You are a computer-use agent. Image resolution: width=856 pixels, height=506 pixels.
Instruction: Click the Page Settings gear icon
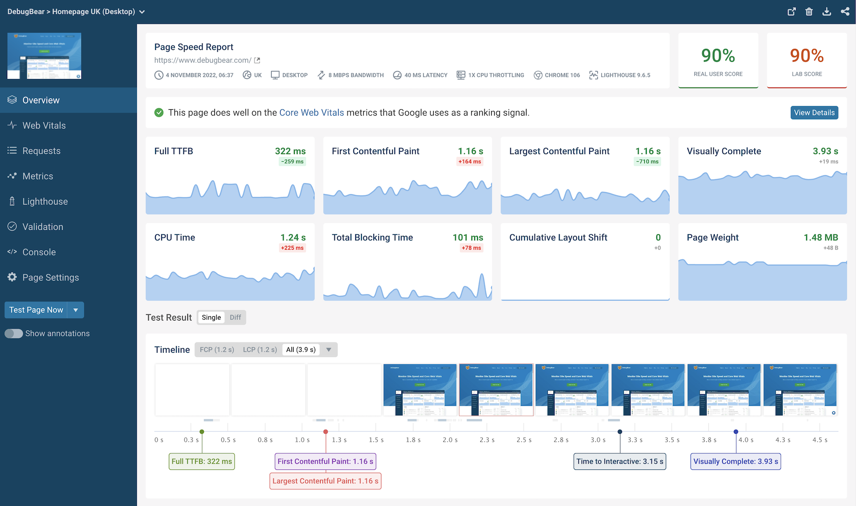point(12,277)
